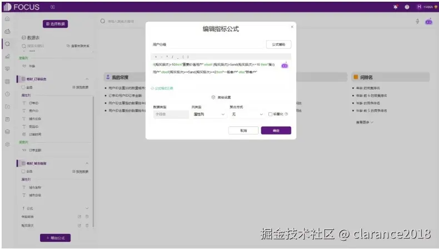Image resolution: width=439 pixels, height=249 pixels.
Task: Open the bar chart icon in left sidebar
Action: click(x=7, y=56)
